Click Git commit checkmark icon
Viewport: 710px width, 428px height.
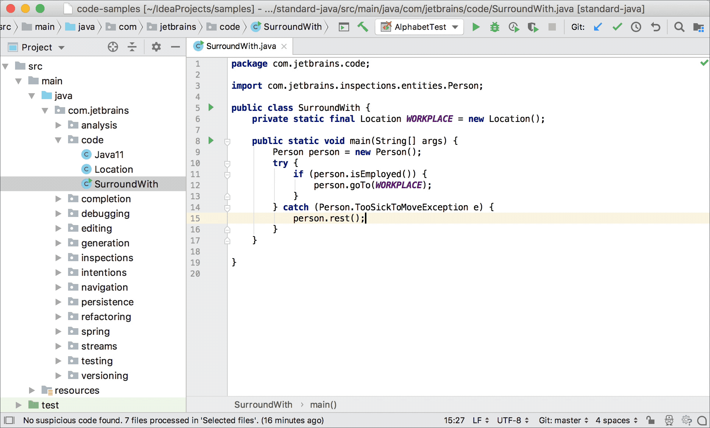tap(617, 27)
